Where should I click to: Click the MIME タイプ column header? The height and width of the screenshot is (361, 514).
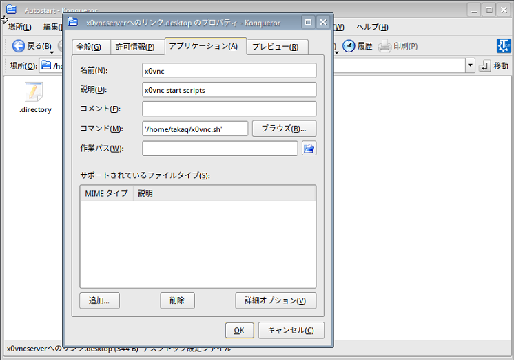tap(107, 193)
